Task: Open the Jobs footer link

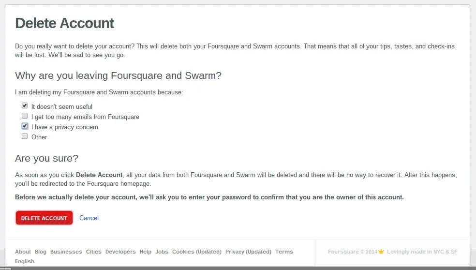Action: click(162, 252)
